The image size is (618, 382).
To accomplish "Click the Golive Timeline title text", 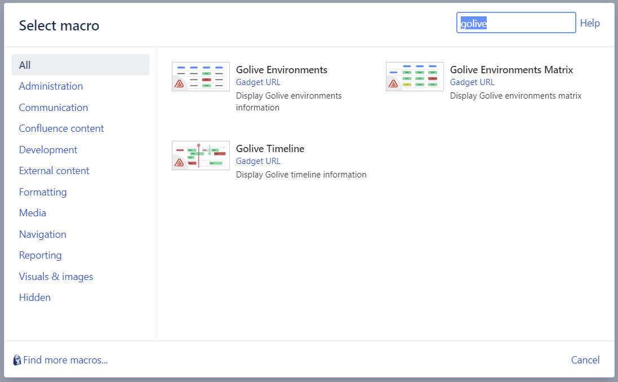I will pyautogui.click(x=270, y=149).
